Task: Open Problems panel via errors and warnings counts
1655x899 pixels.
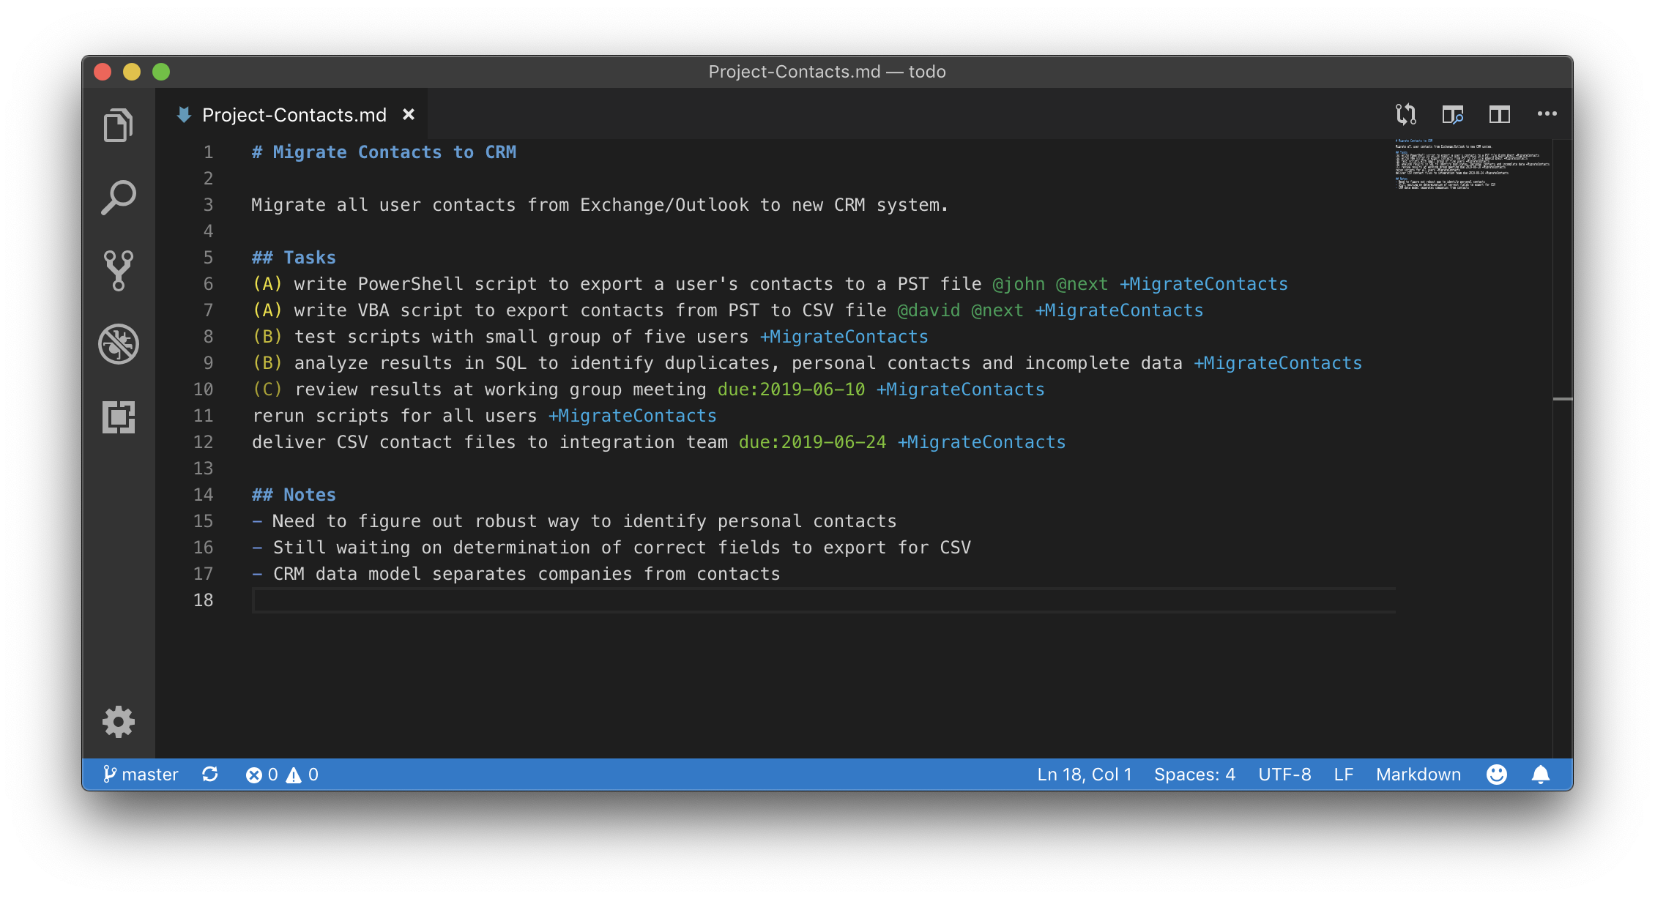Action: [282, 775]
